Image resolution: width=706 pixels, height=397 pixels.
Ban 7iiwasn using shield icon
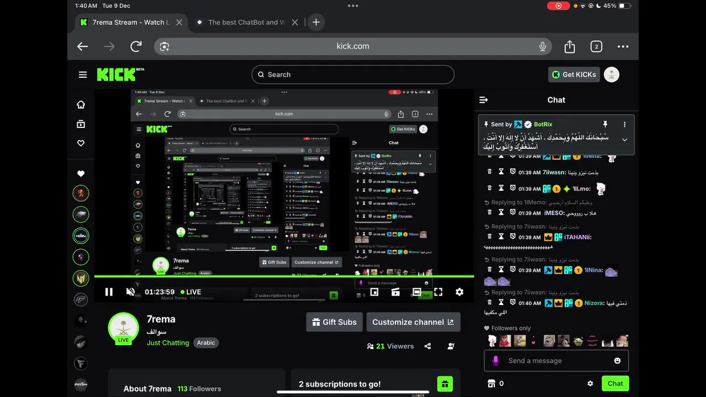(x=512, y=172)
